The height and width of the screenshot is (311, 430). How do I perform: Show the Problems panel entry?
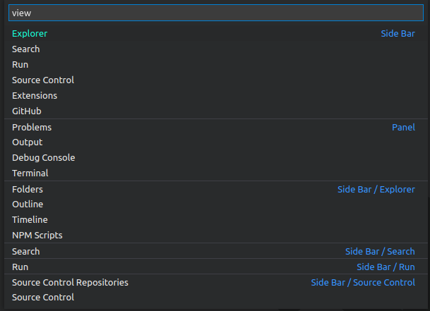[x=32, y=128]
